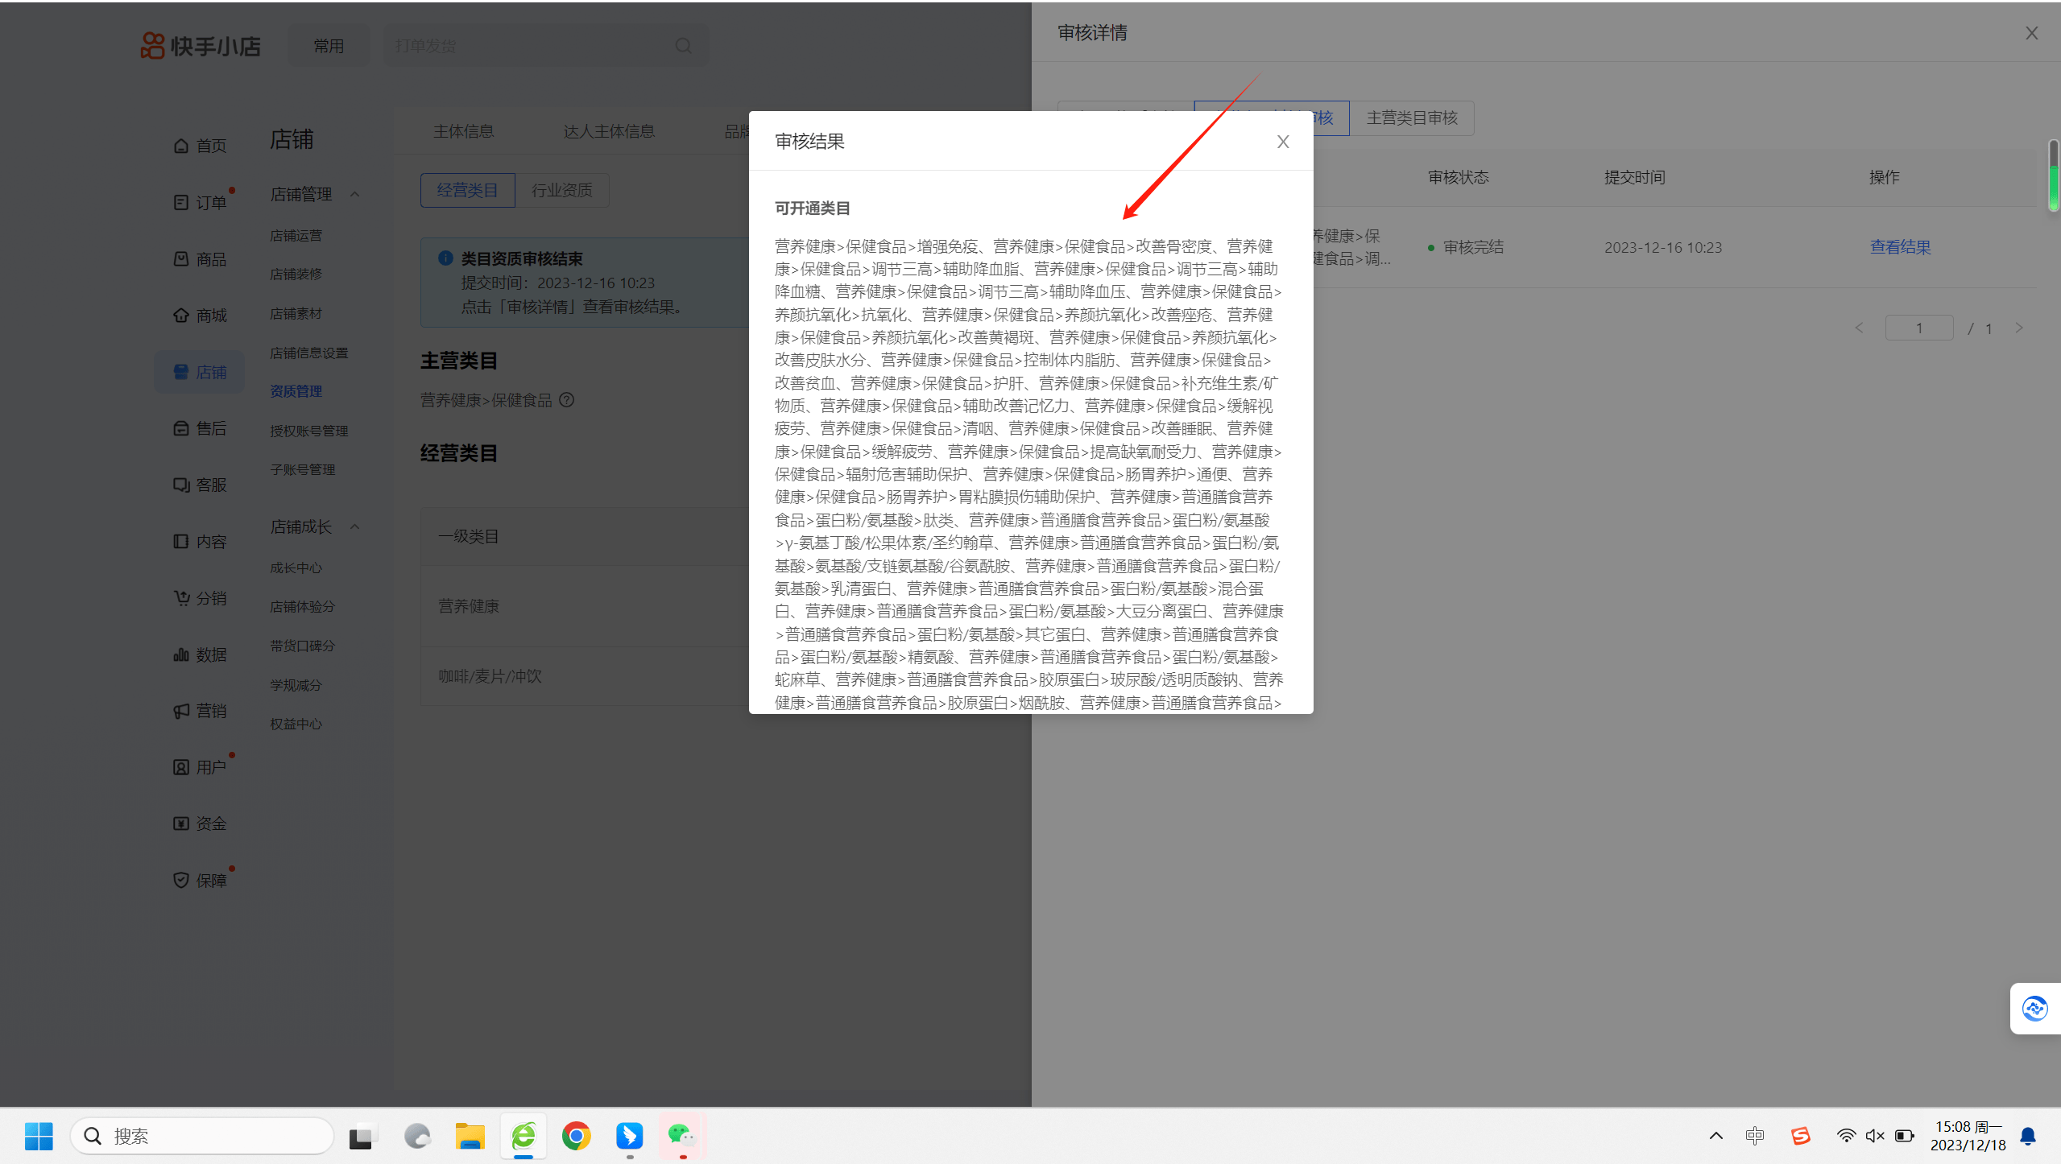Open the Windows Start menu
The width and height of the screenshot is (2061, 1164).
39,1136
